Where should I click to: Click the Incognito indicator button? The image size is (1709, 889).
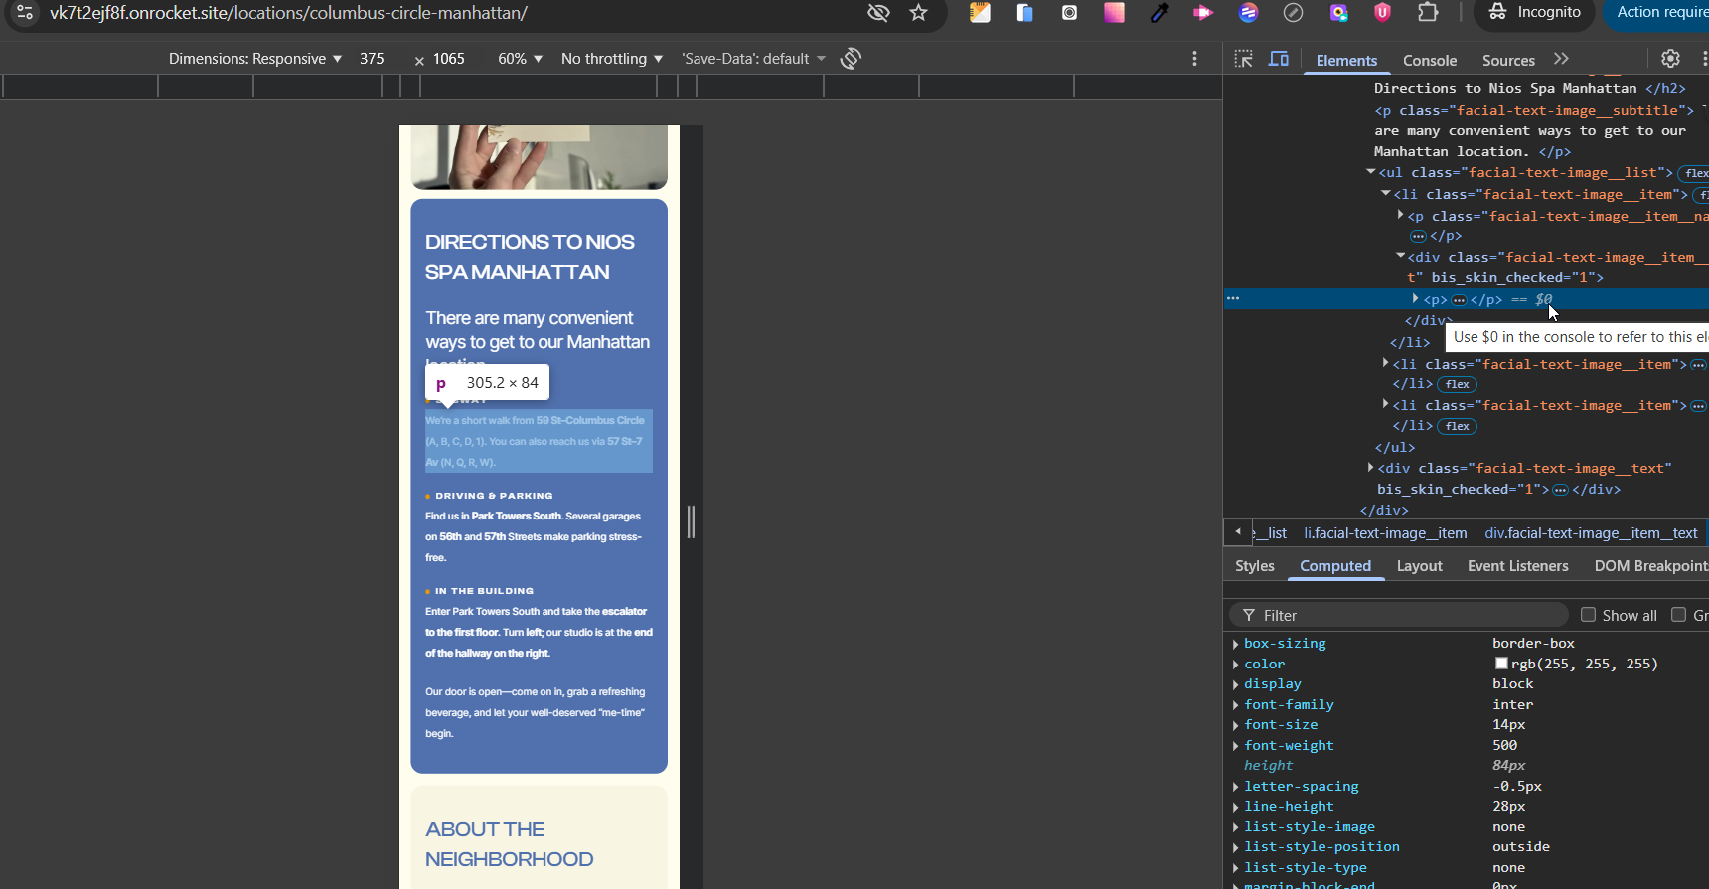(1534, 13)
